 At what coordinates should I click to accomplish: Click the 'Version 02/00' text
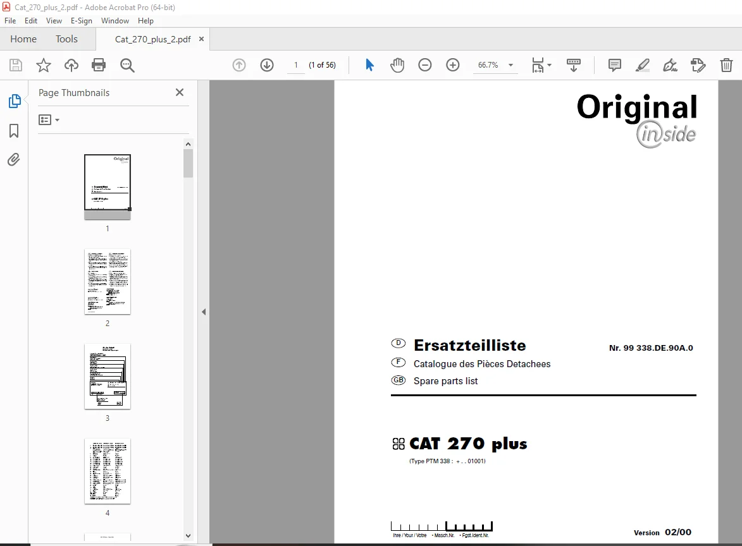662,532
